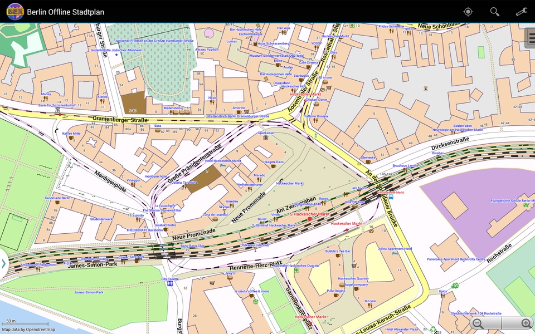Click the Studentenwerk label

101,219
